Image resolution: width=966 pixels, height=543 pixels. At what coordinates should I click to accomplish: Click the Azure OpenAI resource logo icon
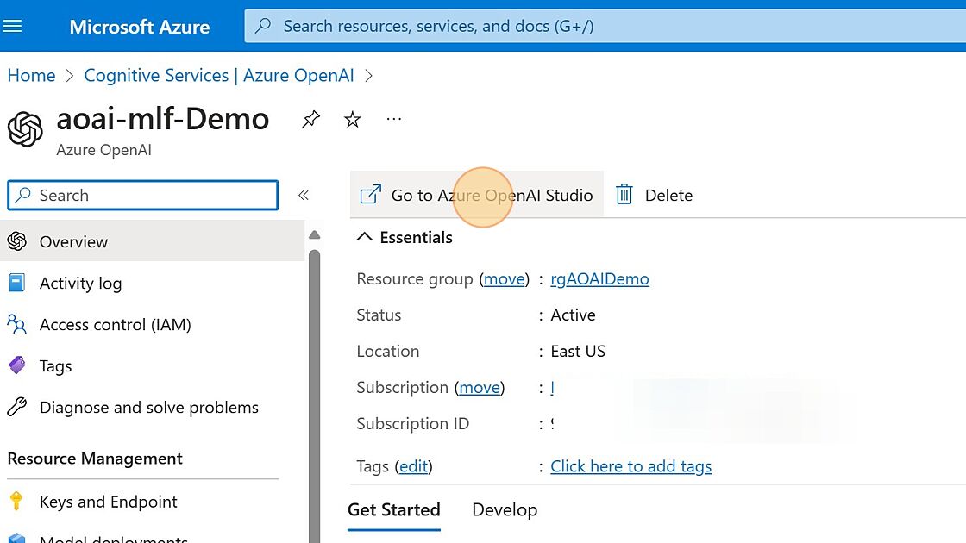tap(25, 129)
